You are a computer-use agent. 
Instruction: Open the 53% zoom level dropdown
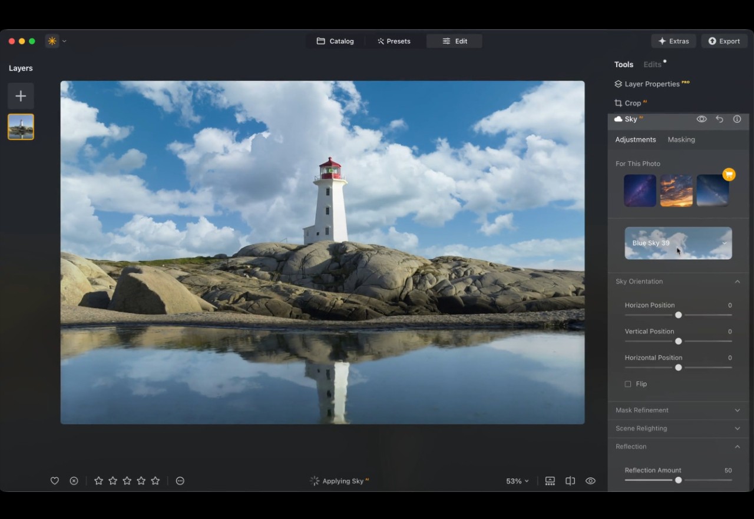pyautogui.click(x=517, y=481)
